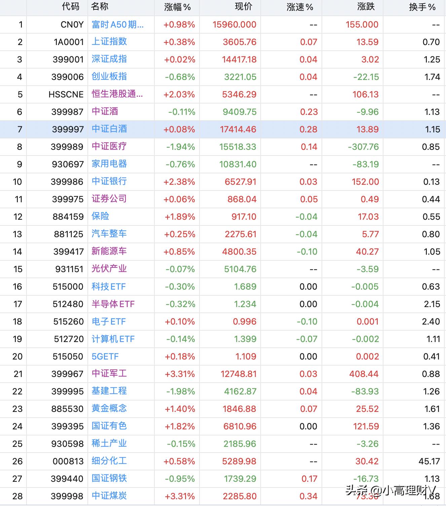Open the 中证医疗 index
The height and width of the screenshot is (506, 446).
[109, 146]
